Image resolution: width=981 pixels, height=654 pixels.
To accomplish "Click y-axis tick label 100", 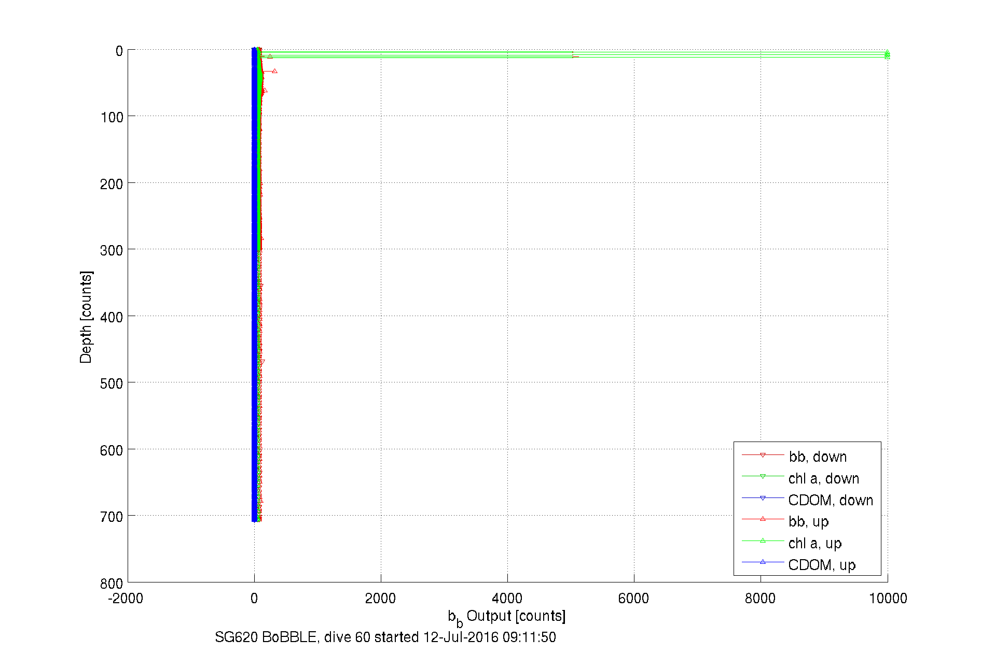I will click(112, 117).
